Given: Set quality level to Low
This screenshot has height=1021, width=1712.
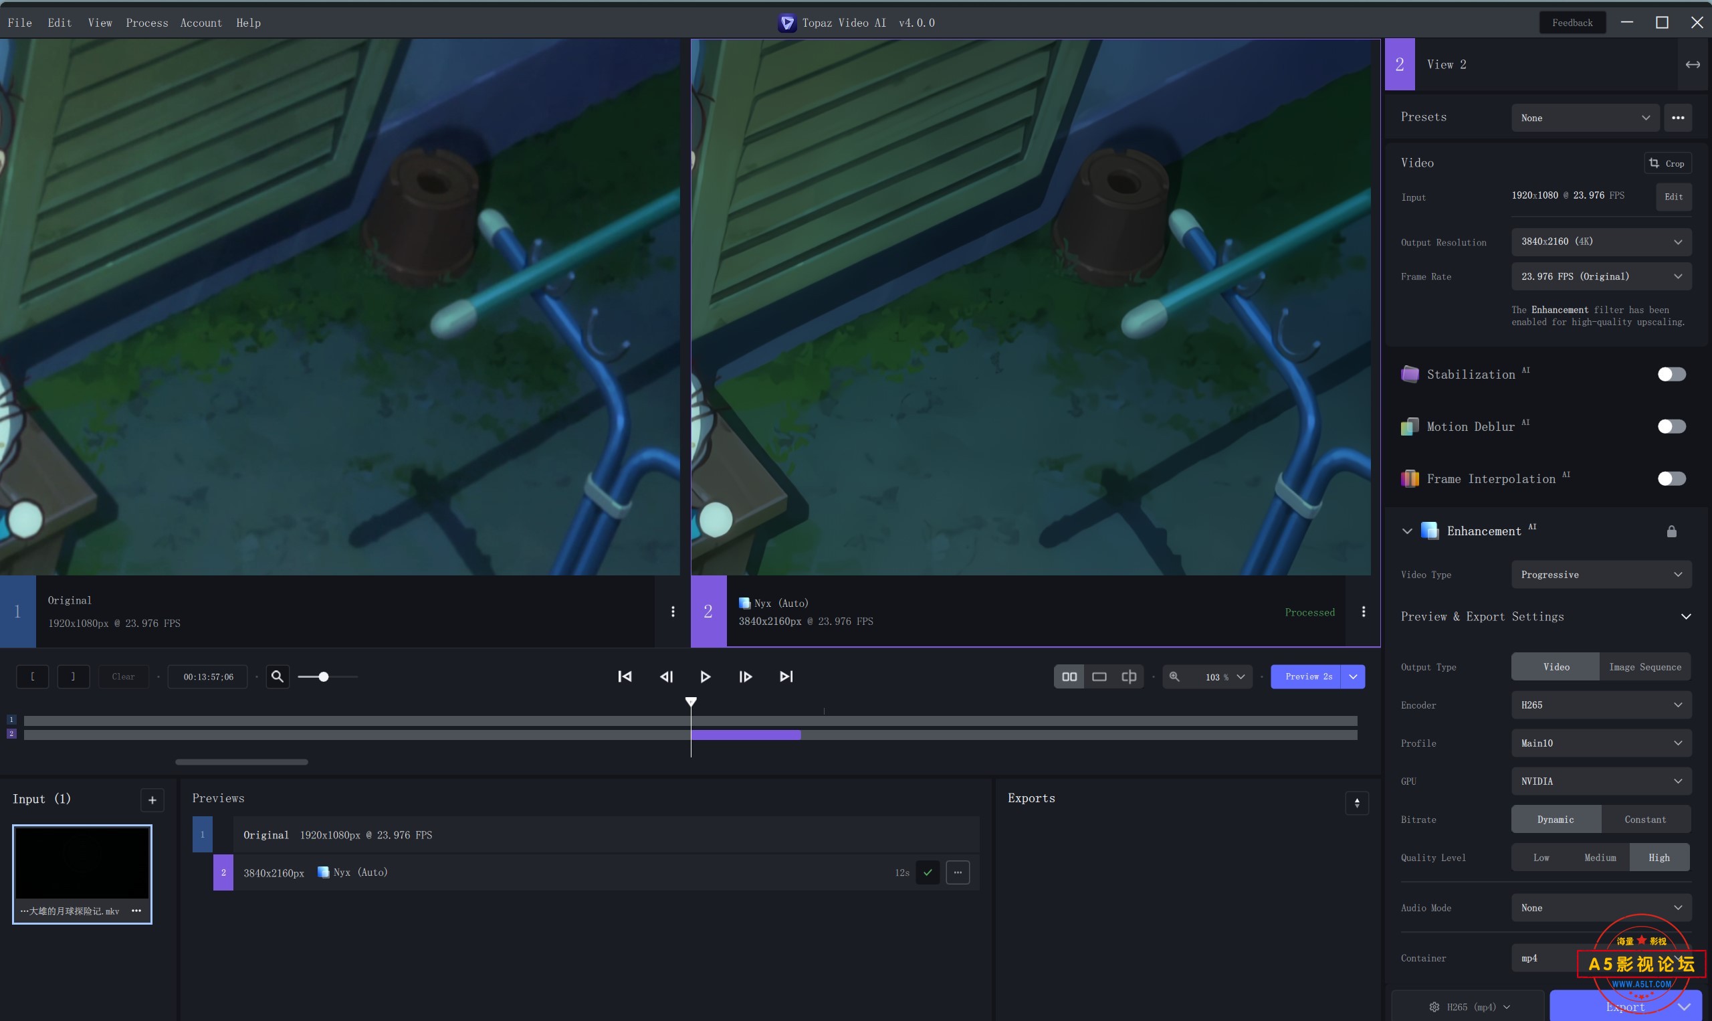Looking at the screenshot, I should [x=1541, y=858].
